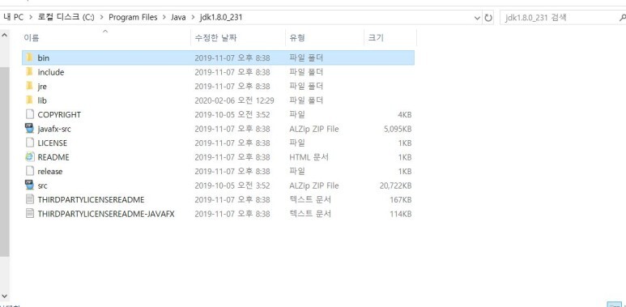Navigate to Java breadcrumb folder
Screen dimensions: 626x307
click(178, 18)
